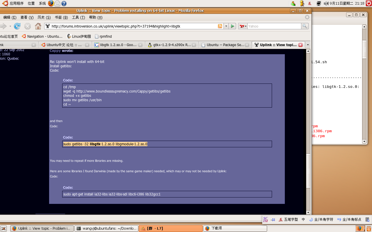The height and width of the screenshot is (232, 372).
Task: Toggle the 中 Chinese/English mode button
Action: click(303, 220)
